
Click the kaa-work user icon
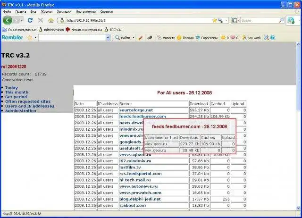point(244,38)
